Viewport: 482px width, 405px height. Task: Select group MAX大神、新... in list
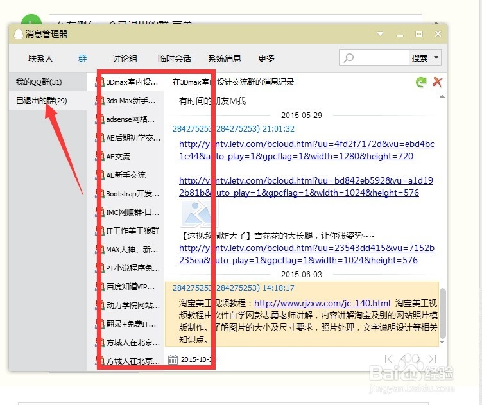128,250
